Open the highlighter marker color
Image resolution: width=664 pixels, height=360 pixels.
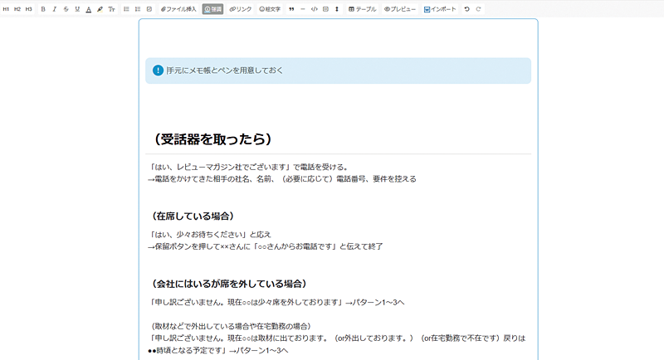coord(100,9)
